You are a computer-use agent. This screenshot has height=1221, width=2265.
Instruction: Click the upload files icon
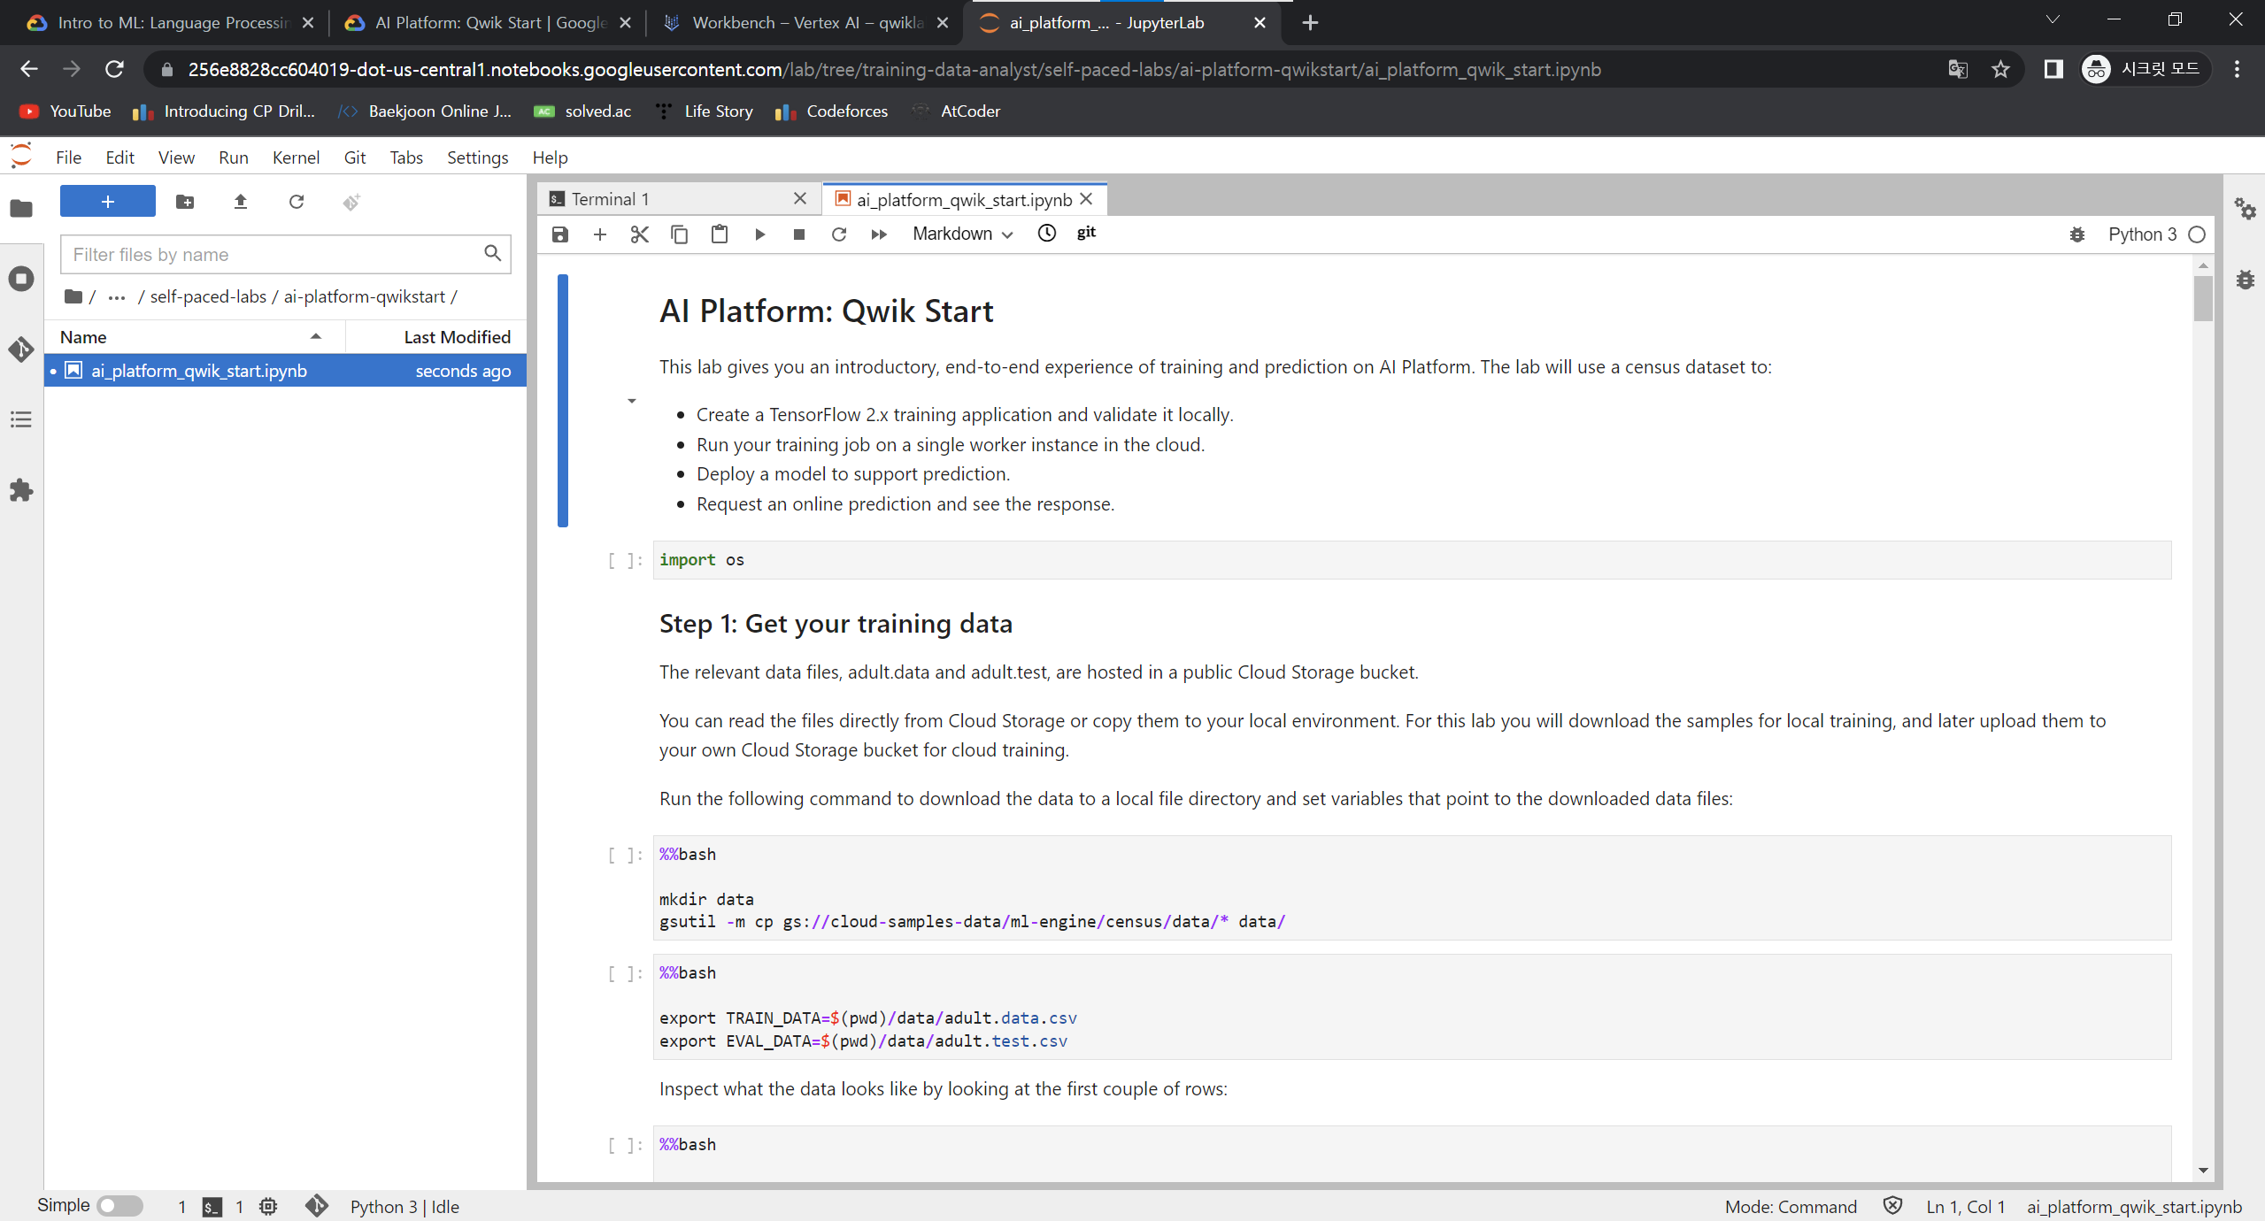pyautogui.click(x=240, y=202)
